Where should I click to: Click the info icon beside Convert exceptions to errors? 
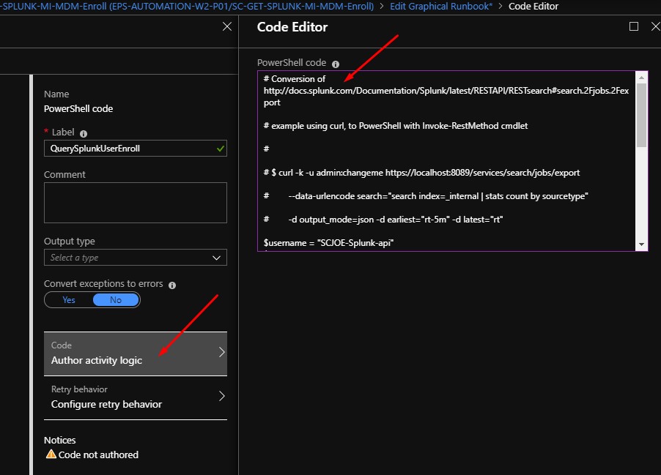click(x=171, y=284)
